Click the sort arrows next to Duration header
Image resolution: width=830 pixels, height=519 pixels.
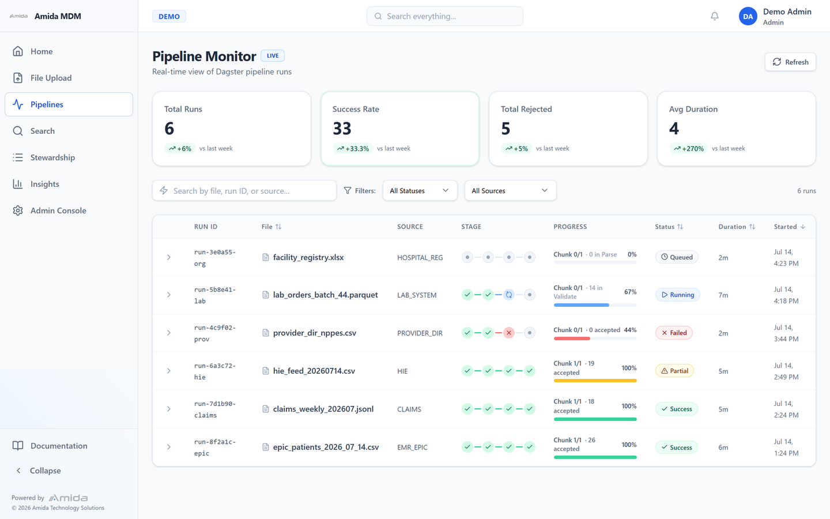[x=752, y=227]
